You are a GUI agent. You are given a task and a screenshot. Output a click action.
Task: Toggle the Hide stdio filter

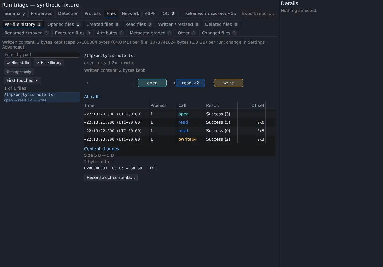[18, 63]
